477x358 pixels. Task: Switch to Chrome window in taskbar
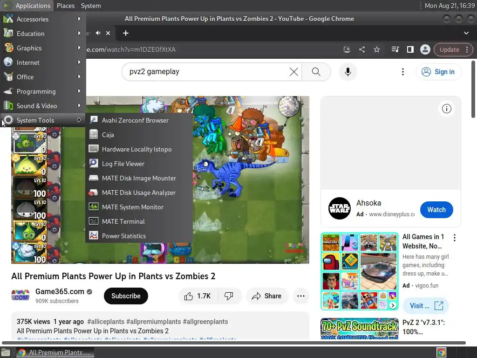tap(55, 352)
